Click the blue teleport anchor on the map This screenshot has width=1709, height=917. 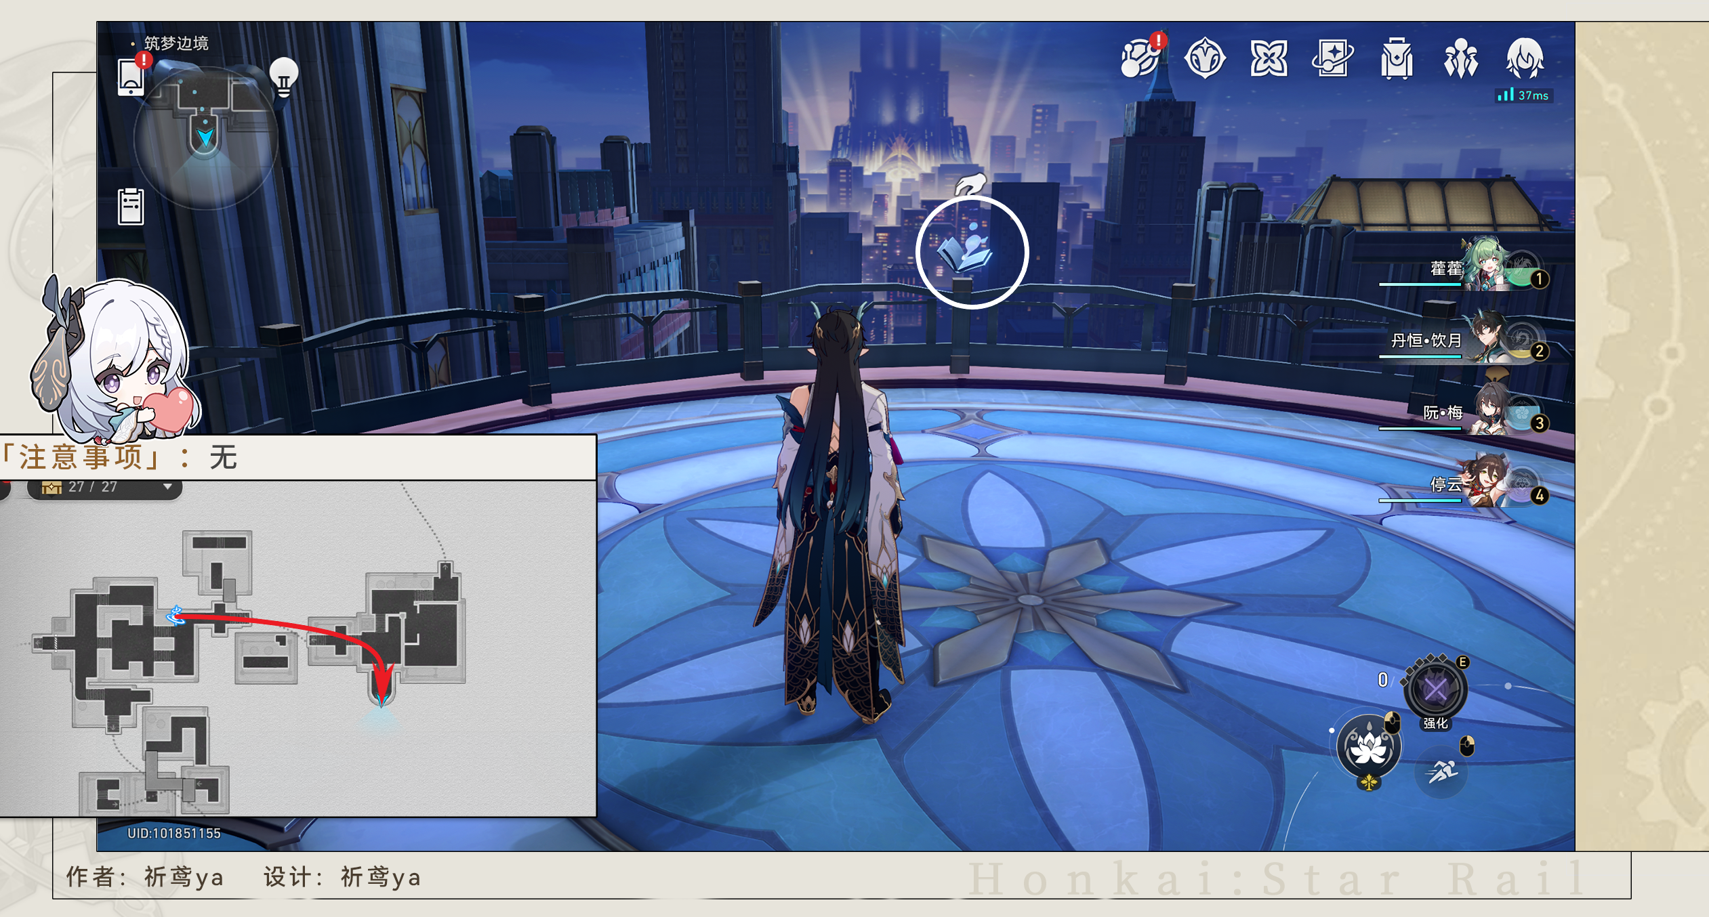point(176,616)
